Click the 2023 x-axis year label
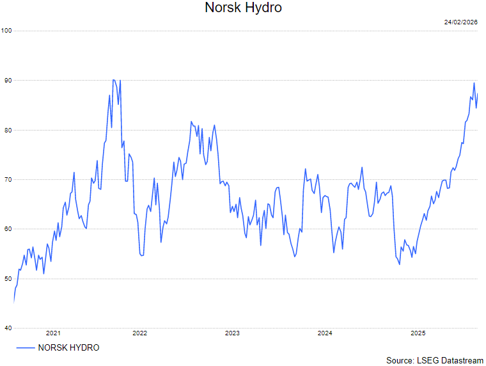Image resolution: width=486 pixels, height=366 pixels. (x=232, y=333)
